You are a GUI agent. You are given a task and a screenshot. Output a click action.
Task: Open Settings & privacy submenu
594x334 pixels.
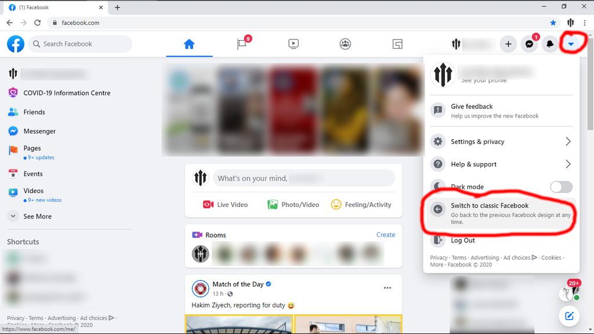pyautogui.click(x=501, y=141)
